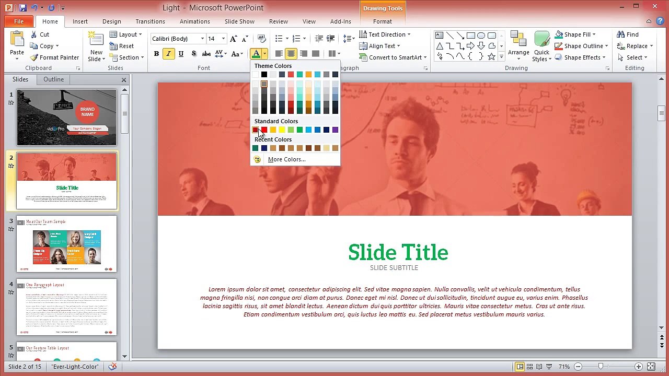This screenshot has height=376, width=669.
Task: Toggle Strikethrough formatting
Action: click(206, 54)
